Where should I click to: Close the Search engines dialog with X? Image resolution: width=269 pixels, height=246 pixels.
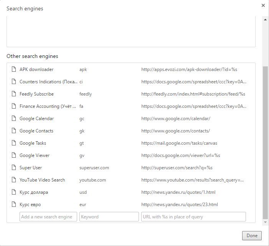pos(263,5)
